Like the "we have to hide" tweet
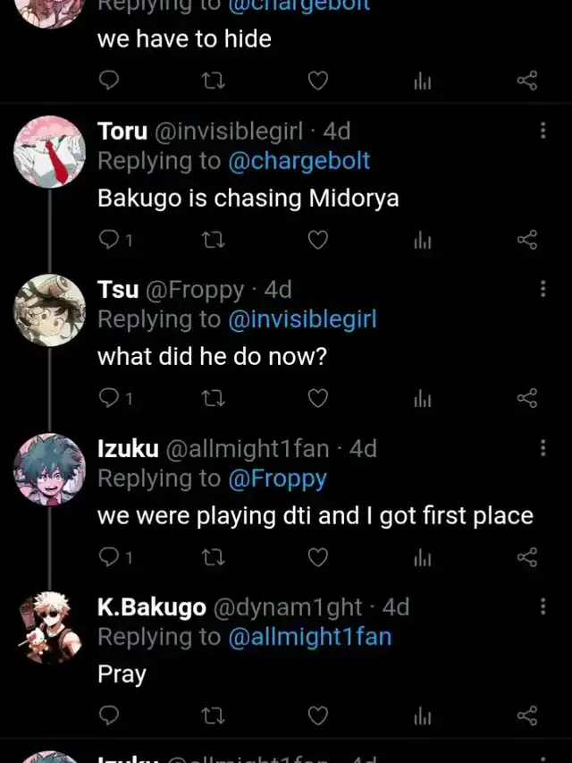 (318, 82)
